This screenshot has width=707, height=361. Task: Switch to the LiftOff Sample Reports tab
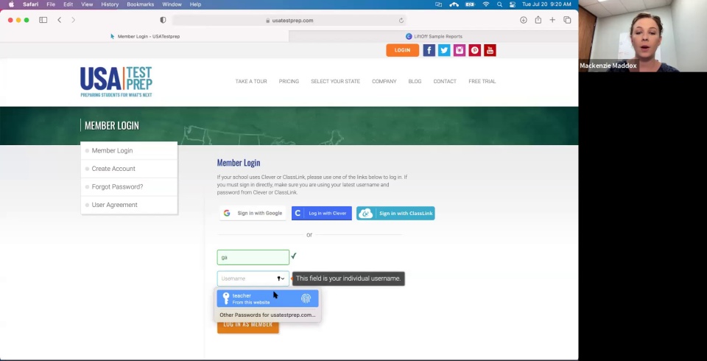(434, 36)
